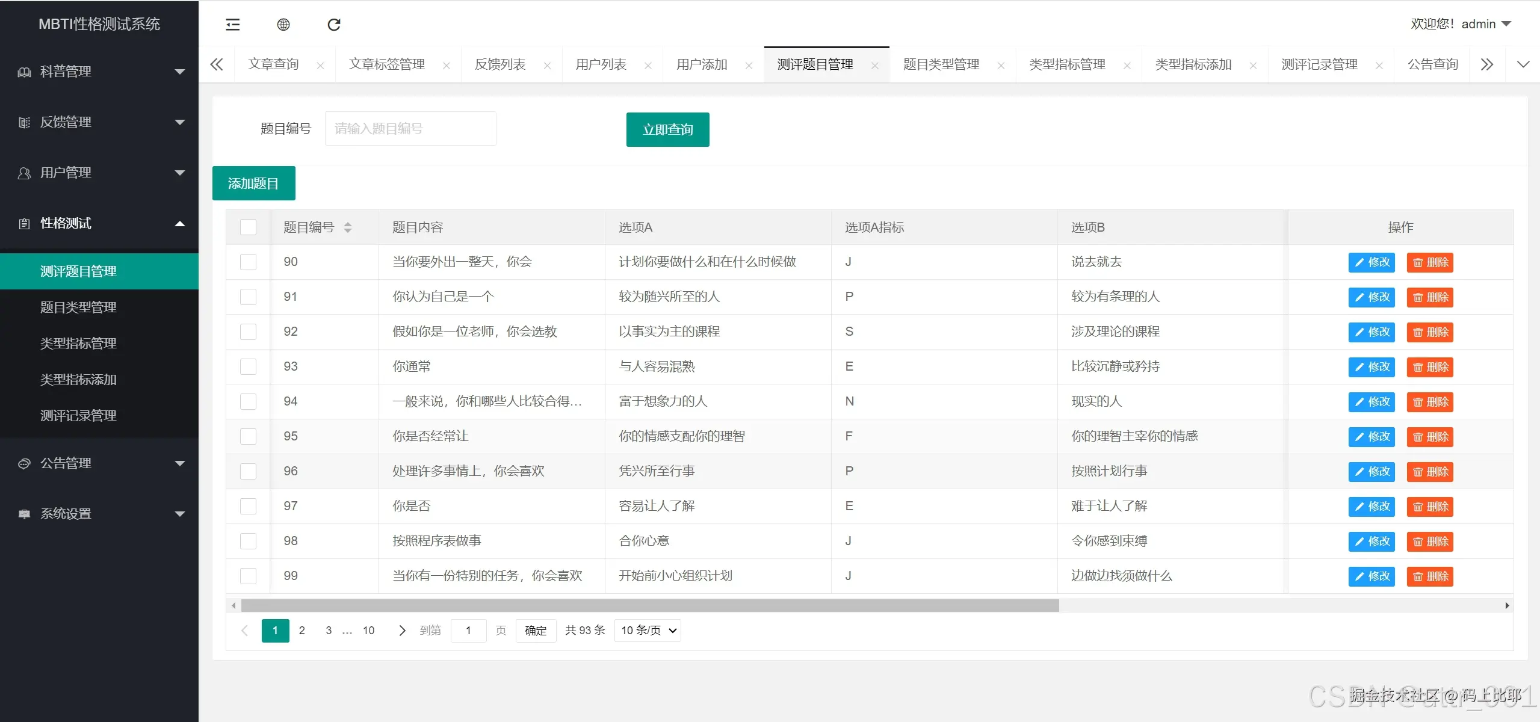Screen dimensions: 1540x722
Task: Click 系统设置 sidebar icon
Action: point(24,514)
